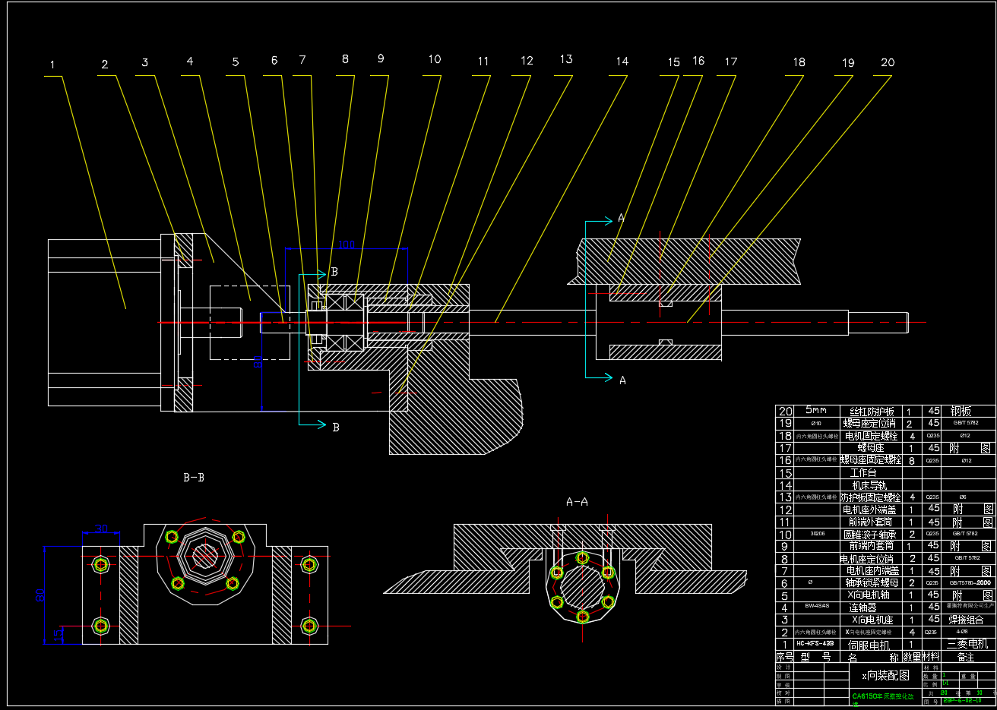Image resolution: width=997 pixels, height=710 pixels.
Task: Click the x向装配图 drawing title block
Action: pos(885,675)
